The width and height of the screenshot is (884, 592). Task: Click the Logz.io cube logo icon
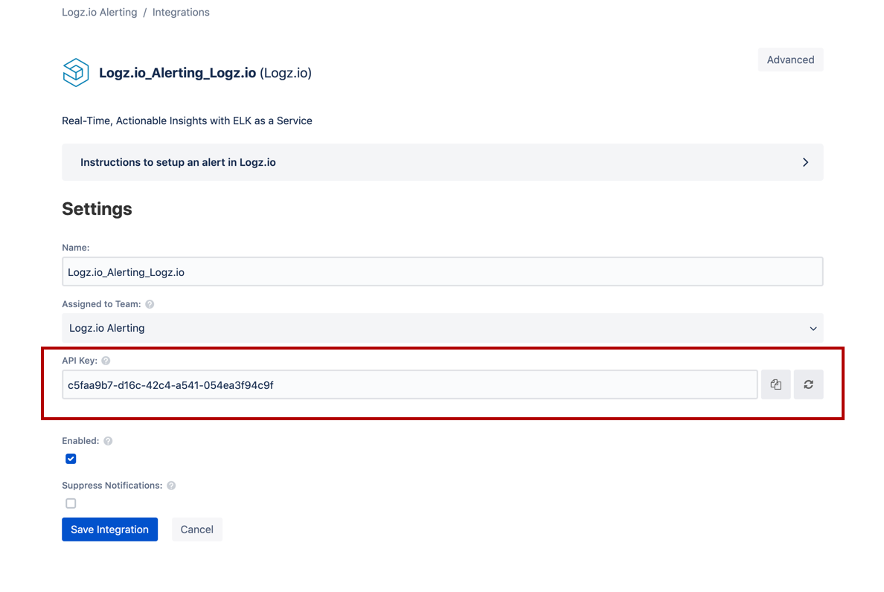click(x=76, y=73)
